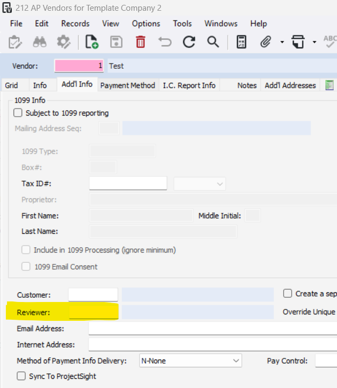Enable Sync To ProjectSight checkbox
Image resolution: width=337 pixels, height=388 pixels.
coord(21,376)
